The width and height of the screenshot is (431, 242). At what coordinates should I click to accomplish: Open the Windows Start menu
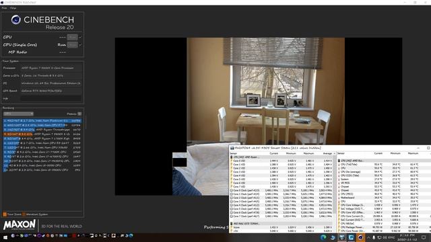pyautogui.click(x=5, y=237)
